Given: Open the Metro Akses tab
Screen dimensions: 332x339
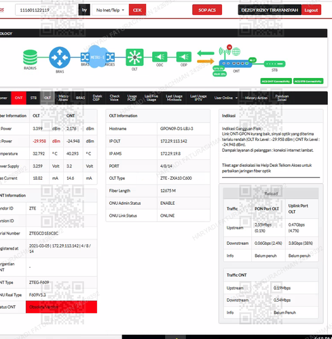Looking at the screenshot, I should pyautogui.click(x=63, y=98).
